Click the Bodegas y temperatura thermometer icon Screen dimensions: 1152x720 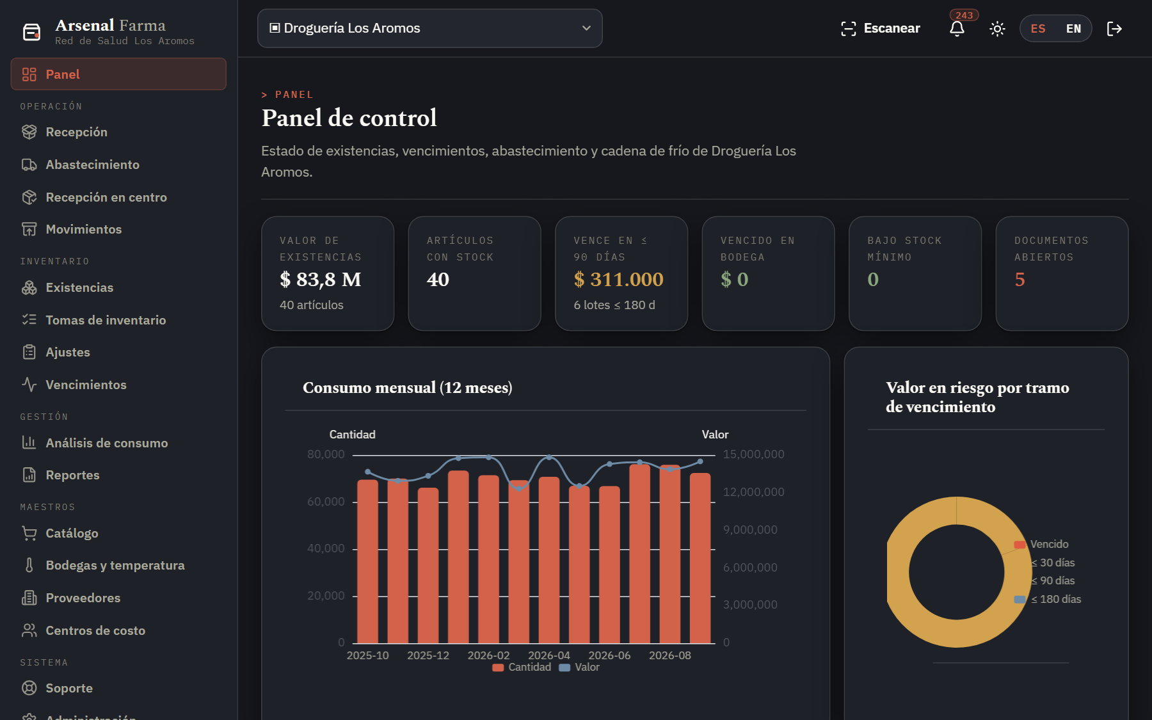[29, 565]
